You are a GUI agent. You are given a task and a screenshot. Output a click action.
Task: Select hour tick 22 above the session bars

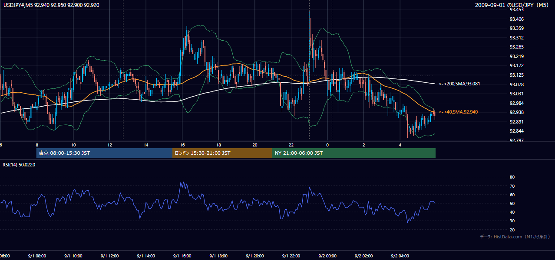coord(291,145)
